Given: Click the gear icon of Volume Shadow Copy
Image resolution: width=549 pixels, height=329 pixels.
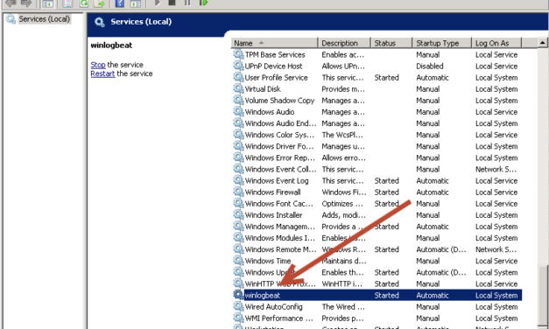Looking at the screenshot, I should click(238, 100).
